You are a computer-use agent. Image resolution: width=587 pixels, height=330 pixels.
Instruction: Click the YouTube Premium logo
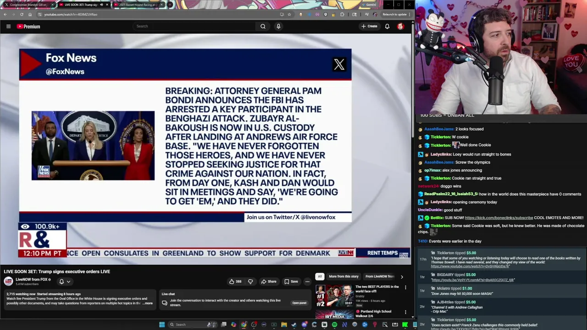tap(28, 27)
